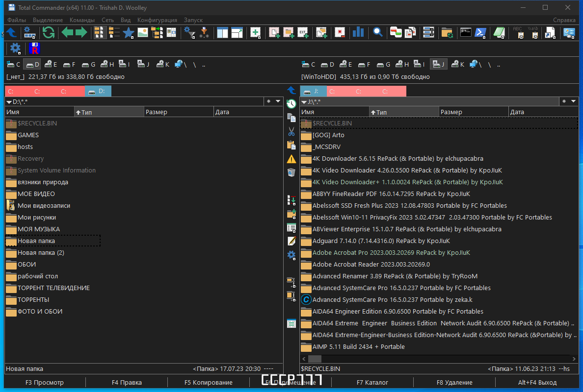Expand the left panel D:\*.* path dropdown
The image size is (583, 392).
[x=9, y=102]
